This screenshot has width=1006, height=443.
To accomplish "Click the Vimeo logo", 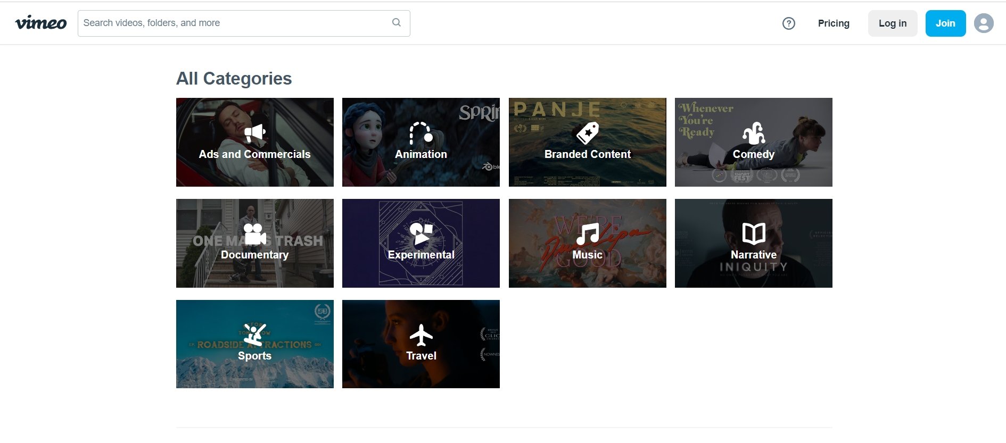I will pyautogui.click(x=41, y=23).
